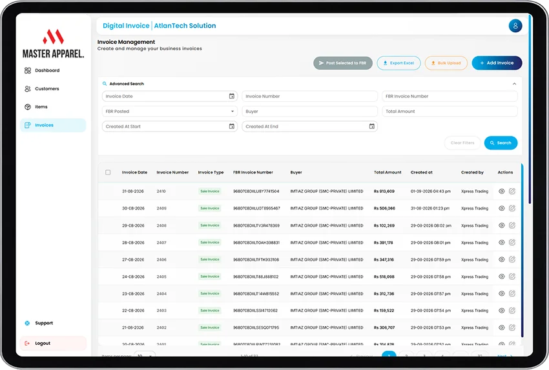Edit invoice 2408 with pencil icon
This screenshot has width=549, height=370.
(512, 226)
